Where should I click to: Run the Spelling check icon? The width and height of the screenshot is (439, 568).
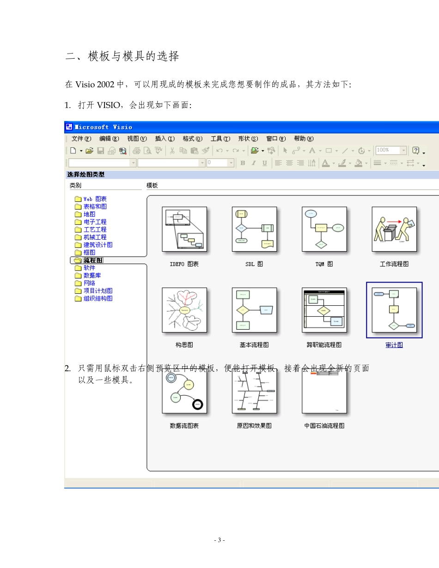[x=159, y=151]
